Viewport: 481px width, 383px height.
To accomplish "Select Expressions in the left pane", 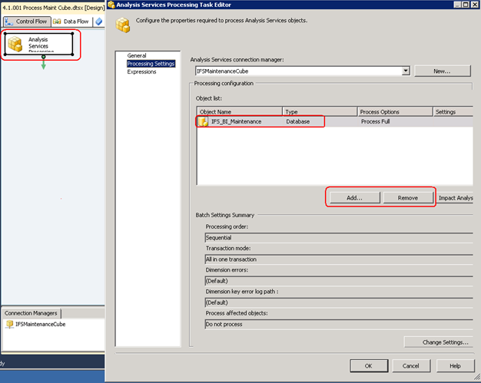I will click(141, 71).
